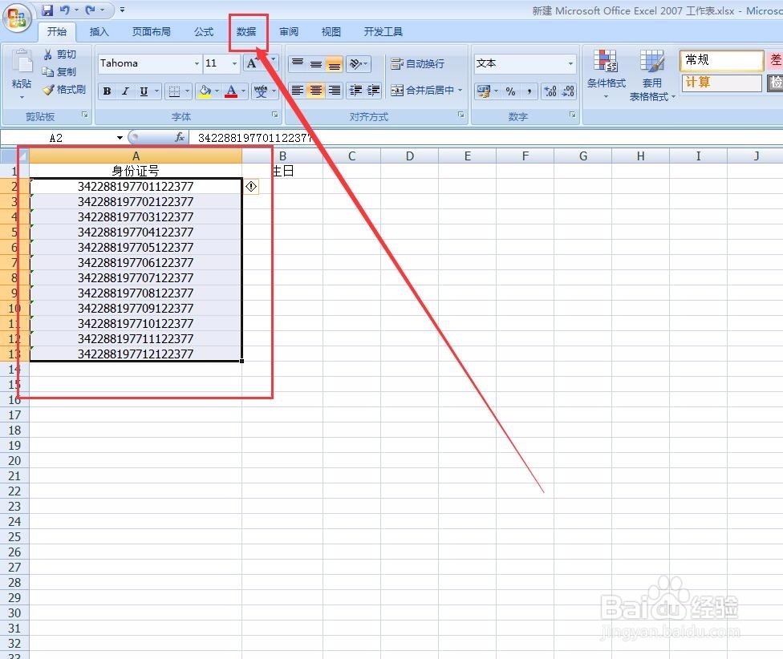This screenshot has width=783, height=659.
Task: Apply comma style
Action: click(529, 91)
